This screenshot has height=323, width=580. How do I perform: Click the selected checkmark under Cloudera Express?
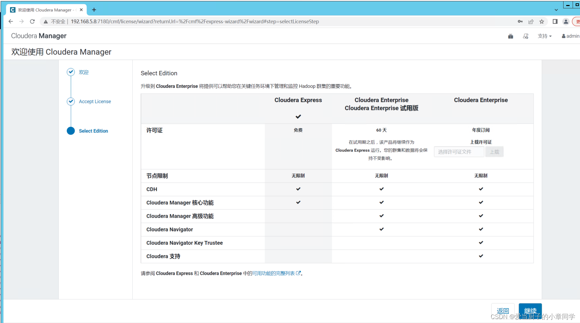click(298, 117)
